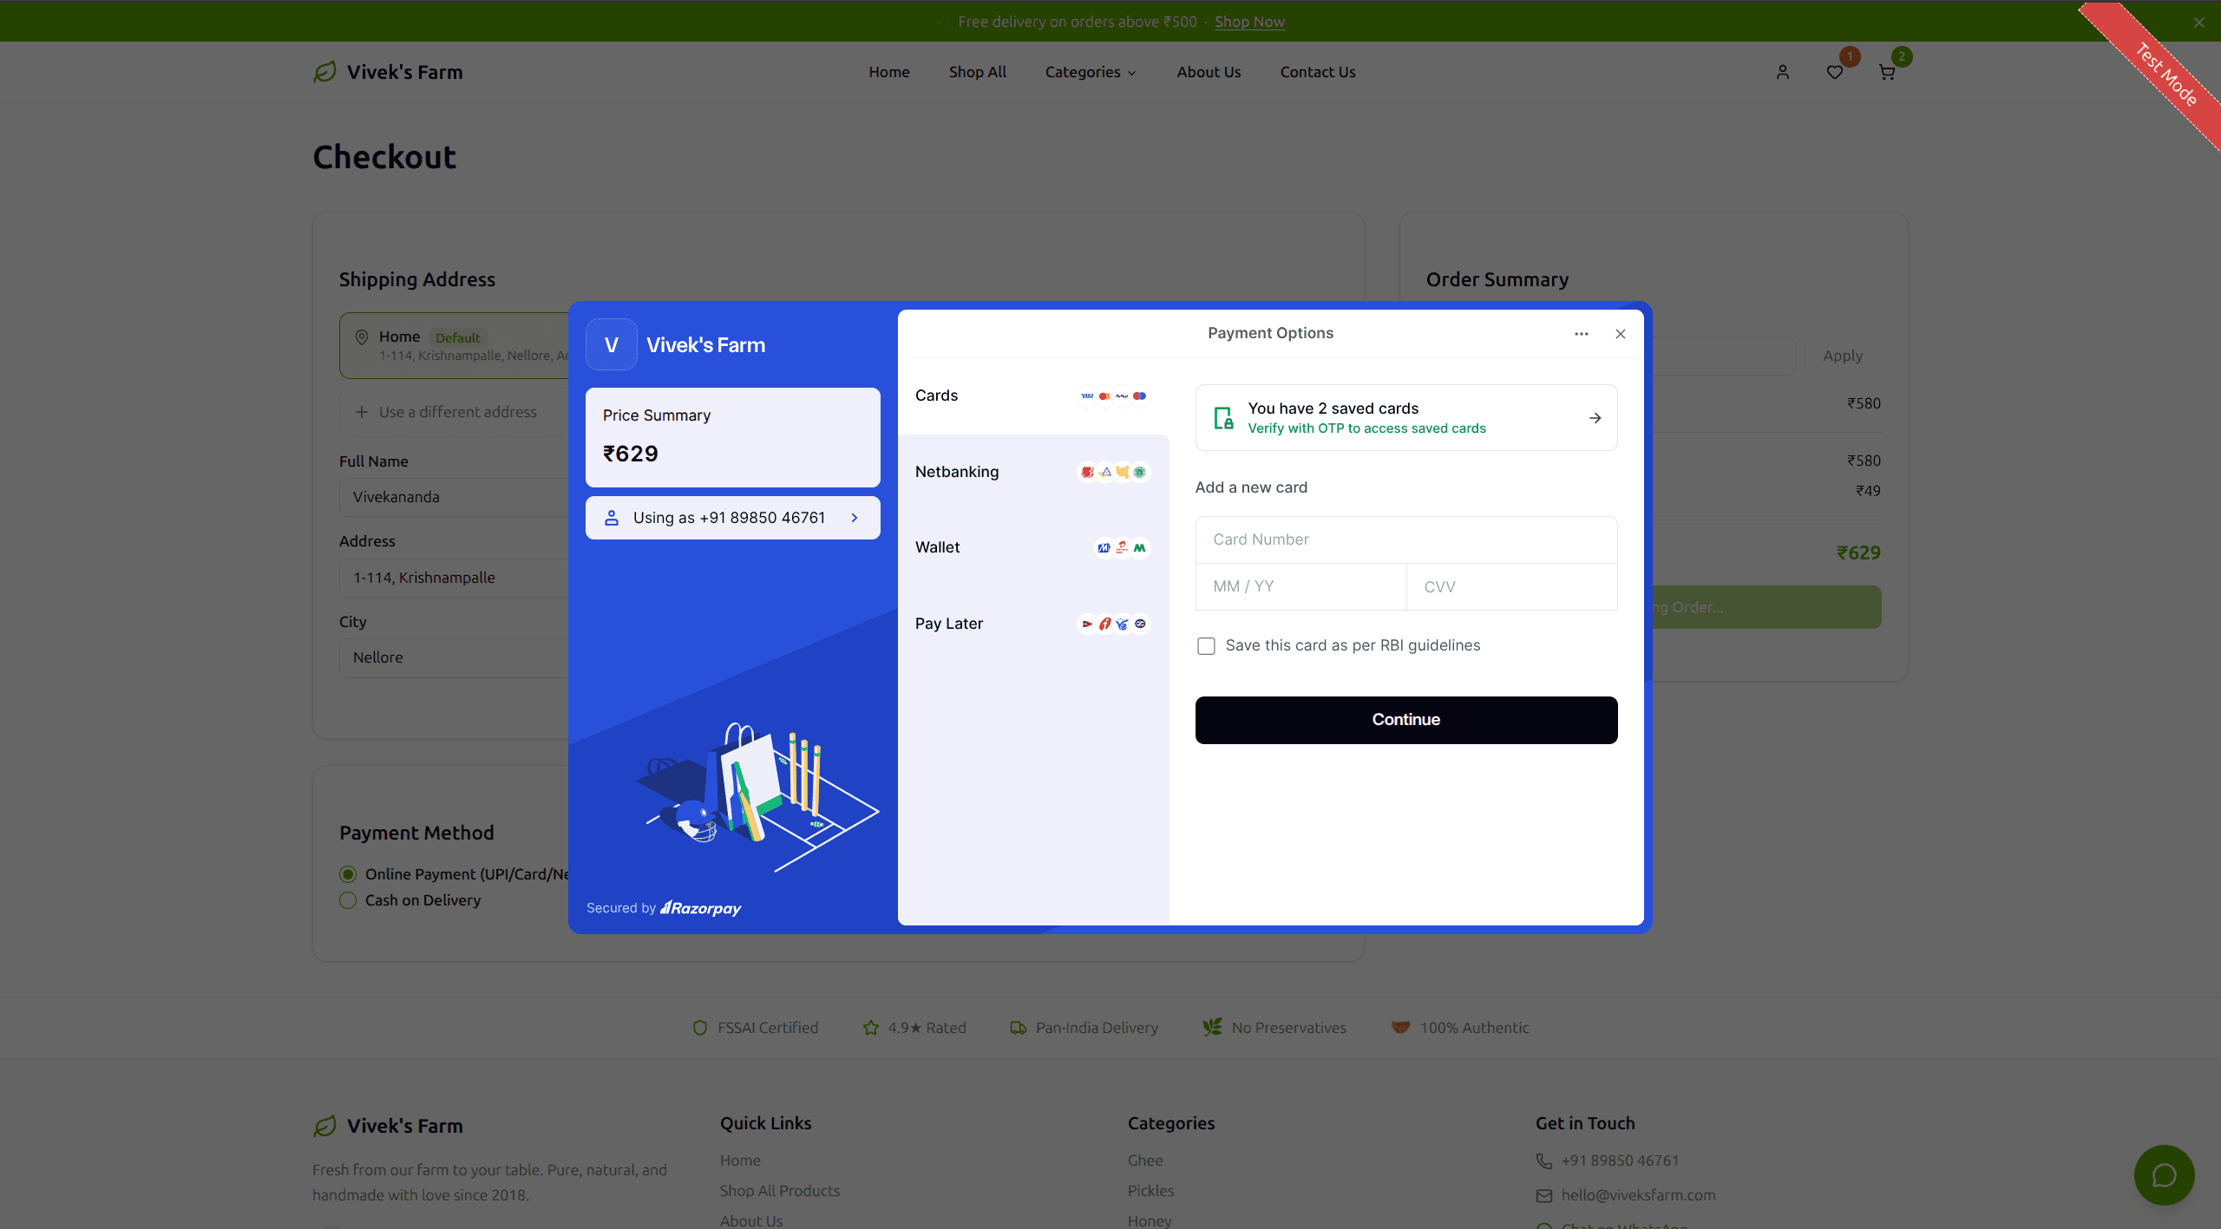This screenshot has height=1229, width=2221.
Task: Click the location pin on Home address
Action: [x=362, y=337]
